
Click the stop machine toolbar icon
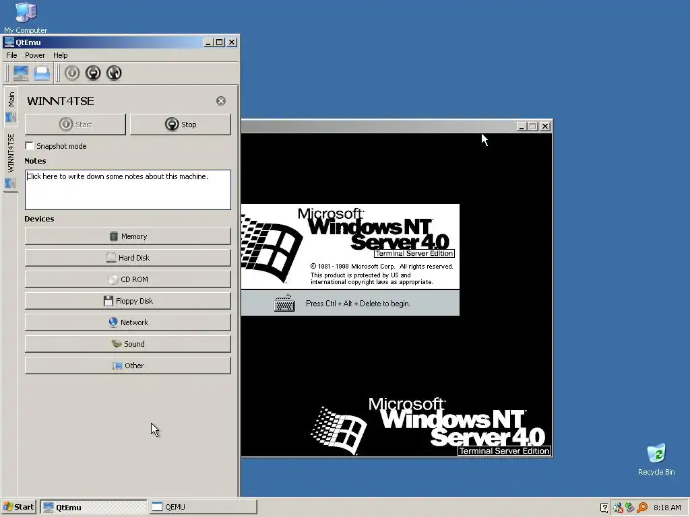tap(93, 73)
